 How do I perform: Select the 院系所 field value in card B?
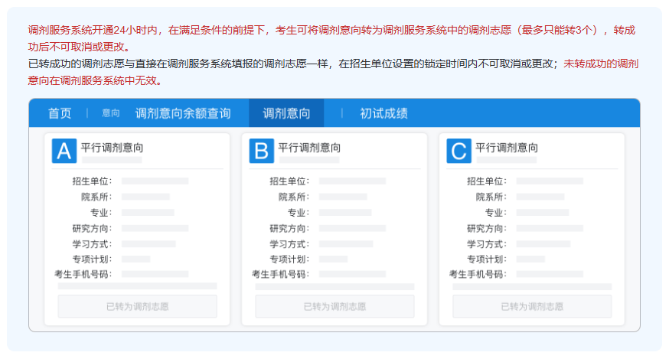tap(343, 197)
